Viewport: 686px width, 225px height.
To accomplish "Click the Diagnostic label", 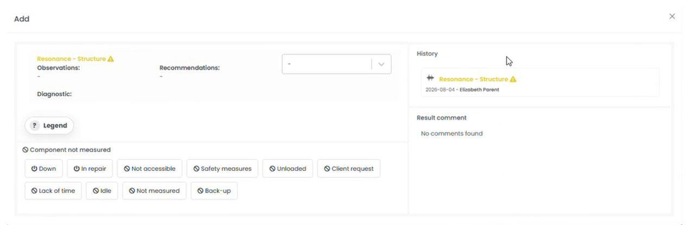I will pyautogui.click(x=54, y=94).
